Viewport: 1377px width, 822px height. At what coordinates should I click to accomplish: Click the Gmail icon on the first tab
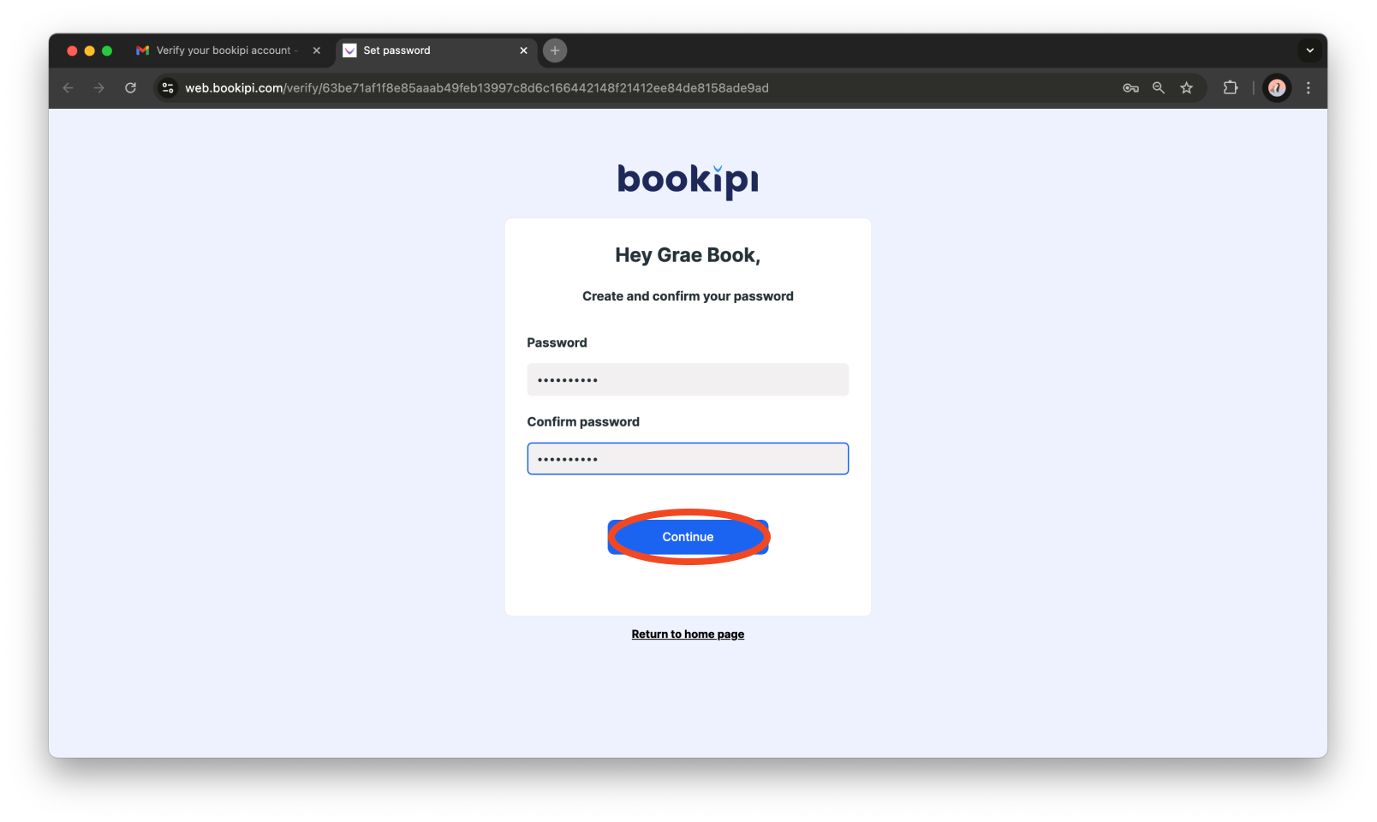pyautogui.click(x=141, y=51)
